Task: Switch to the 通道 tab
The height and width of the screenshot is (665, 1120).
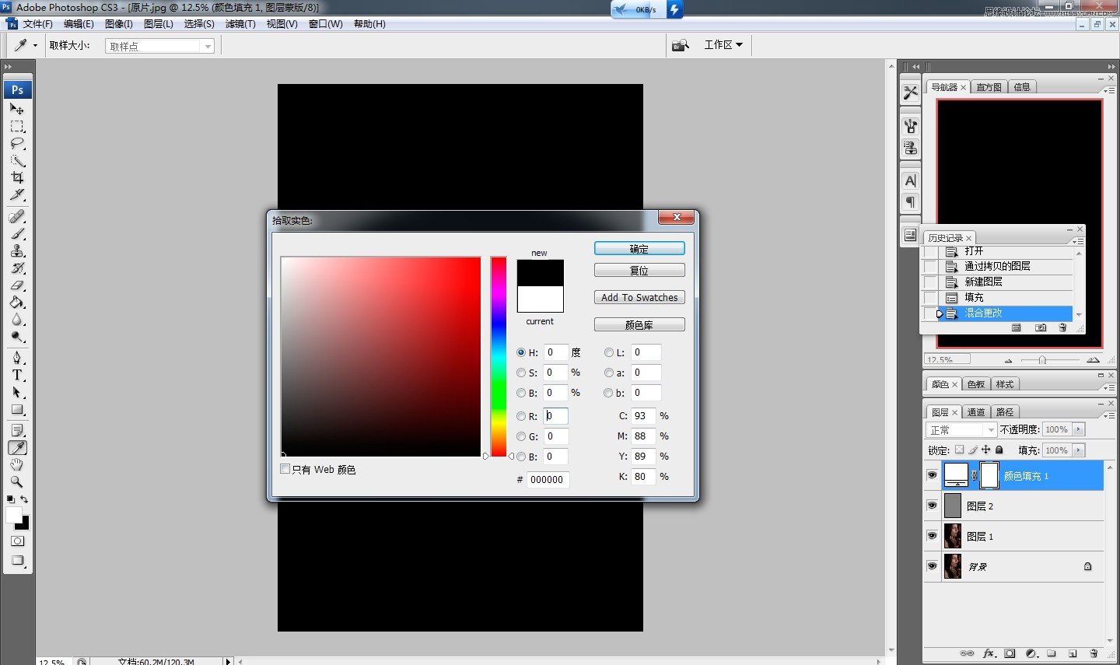Action: [x=976, y=412]
